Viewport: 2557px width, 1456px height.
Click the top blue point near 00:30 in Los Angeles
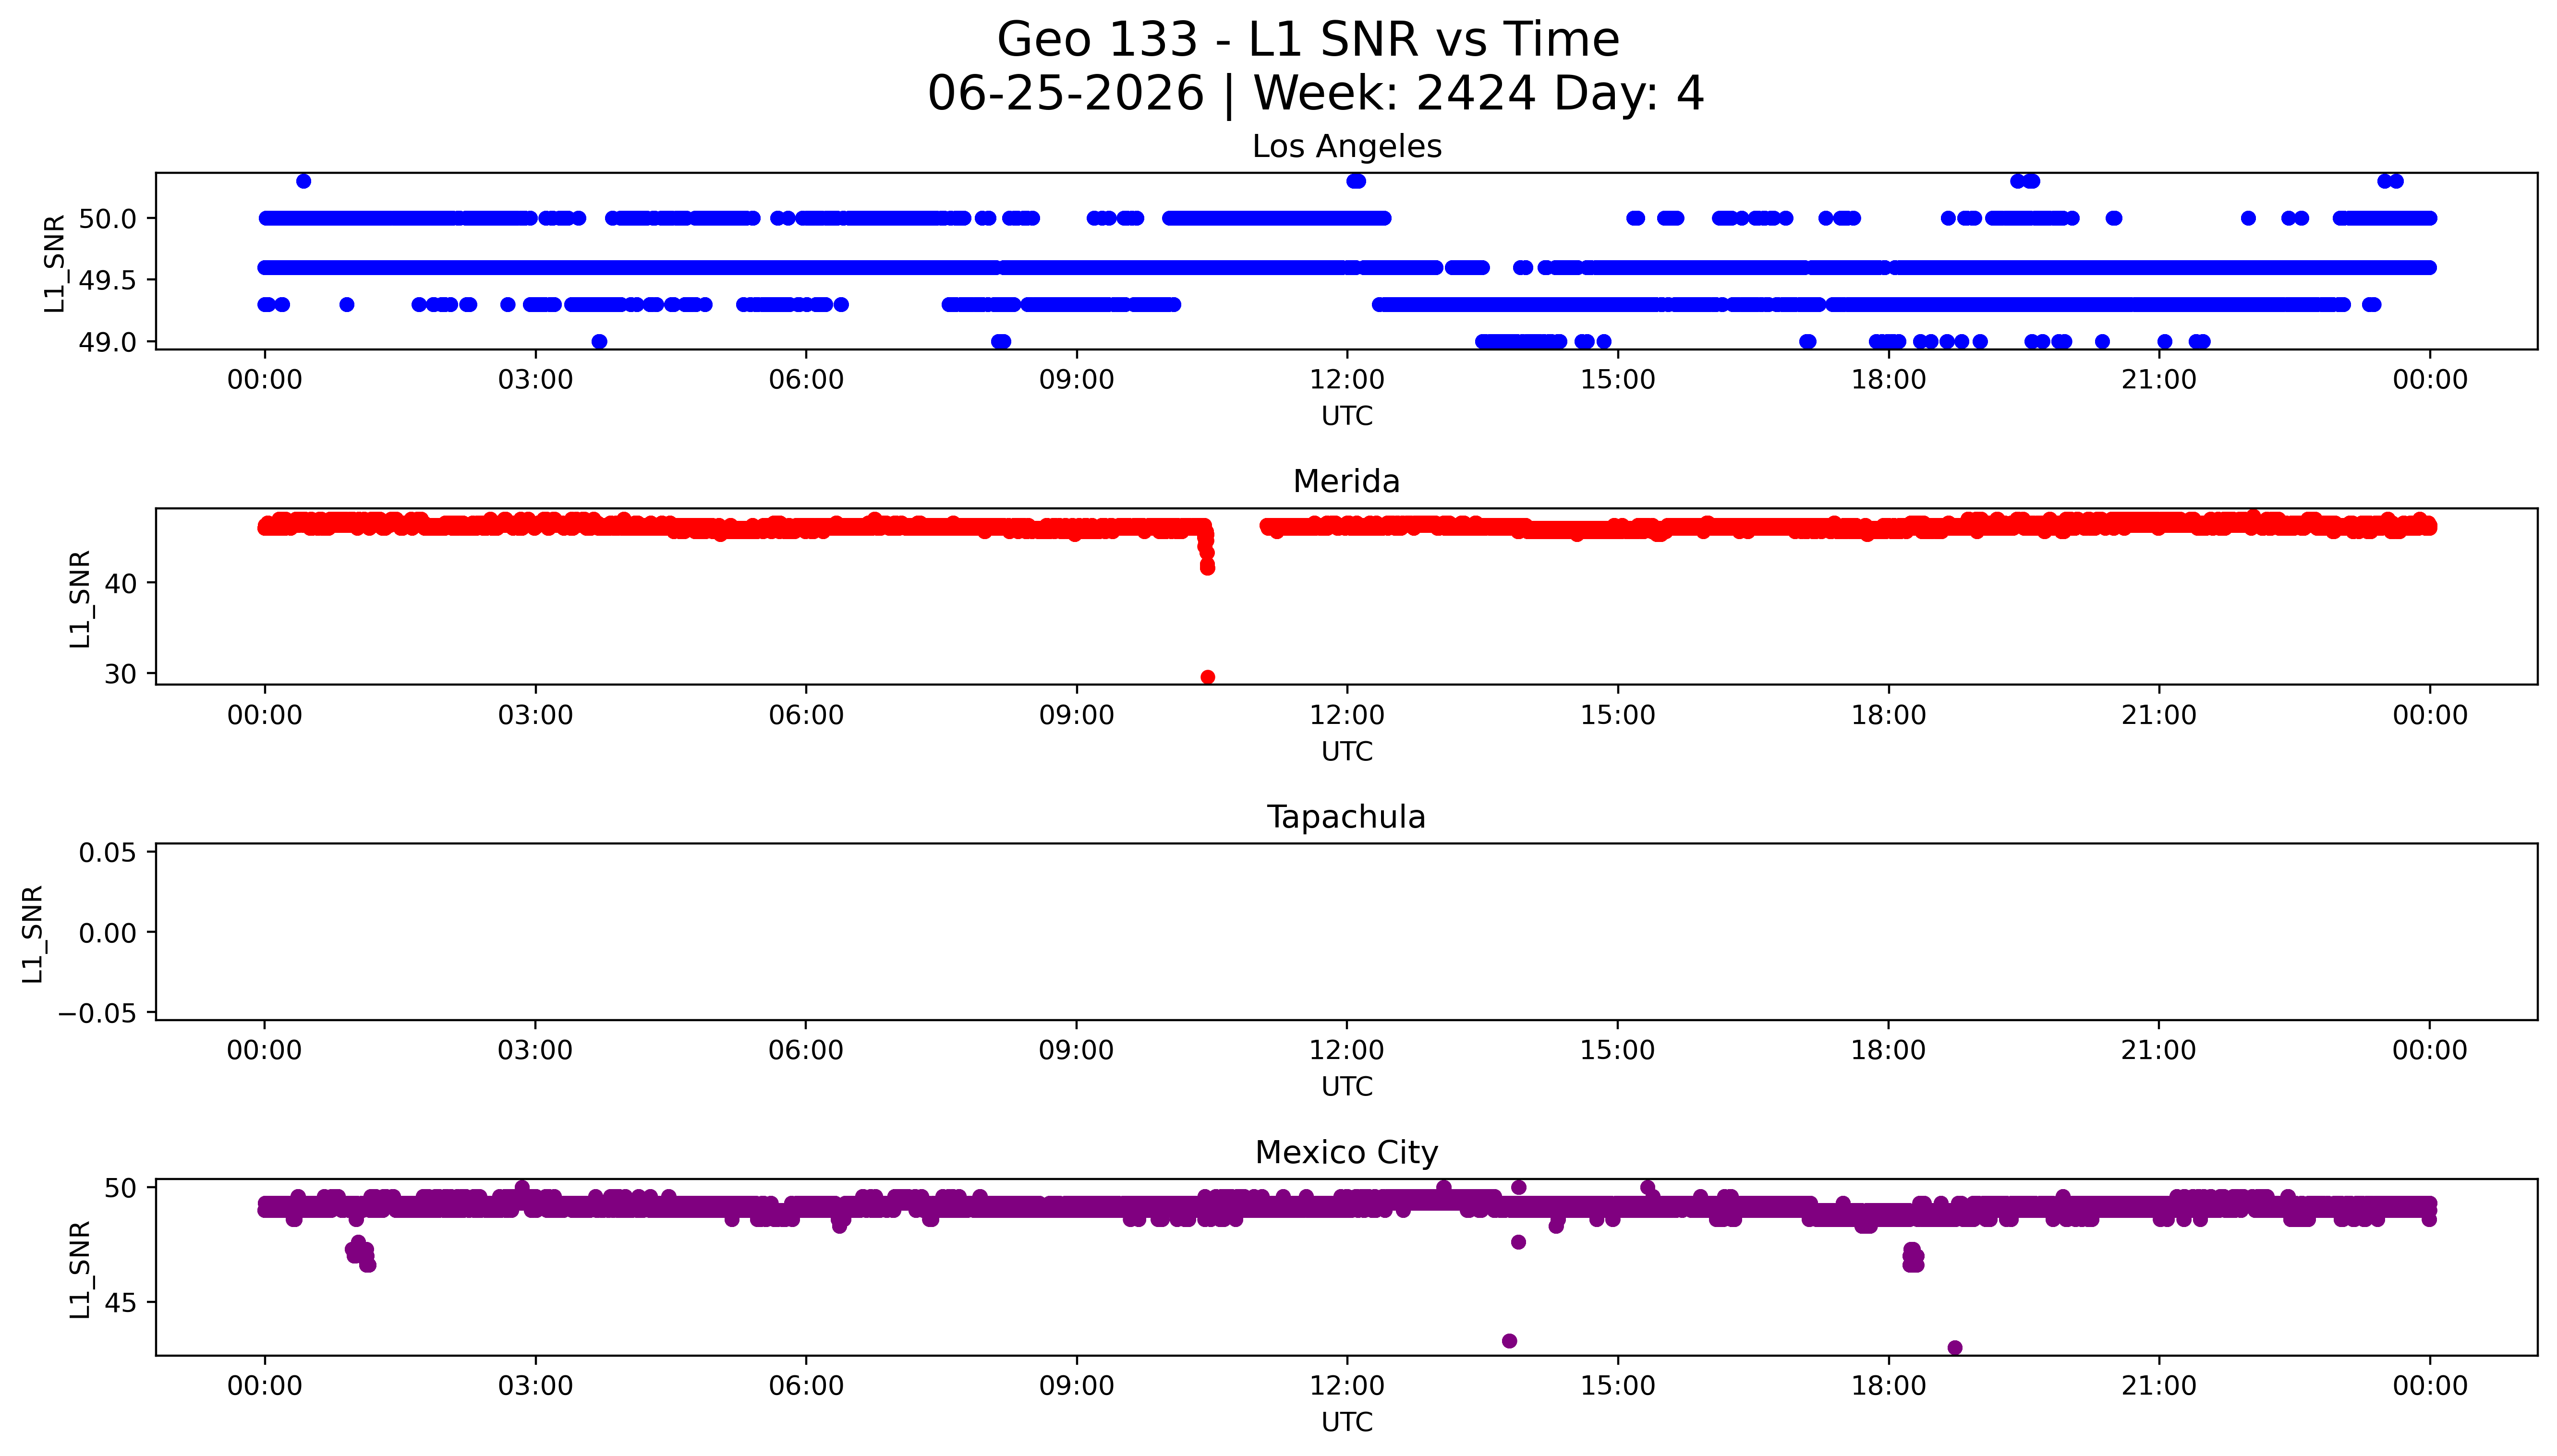304,181
